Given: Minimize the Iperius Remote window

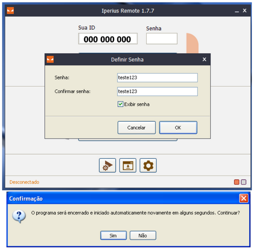Looking at the screenshot, I should pyautogui.click(x=237, y=11).
